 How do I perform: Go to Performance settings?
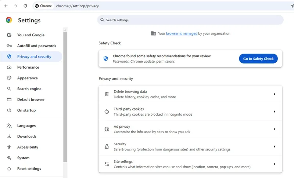point(31,67)
